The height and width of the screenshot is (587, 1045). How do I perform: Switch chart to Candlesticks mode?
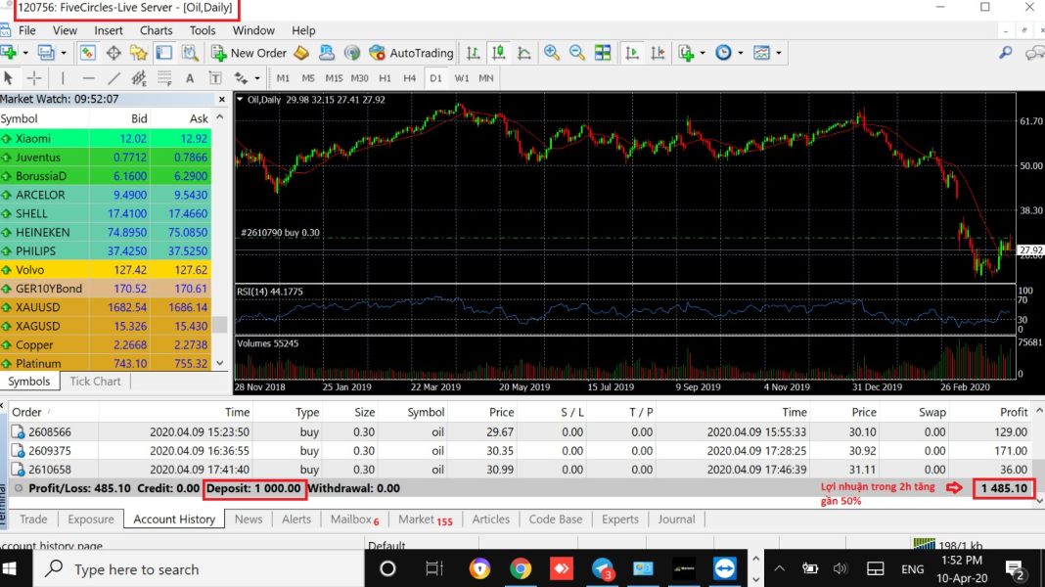pos(498,53)
